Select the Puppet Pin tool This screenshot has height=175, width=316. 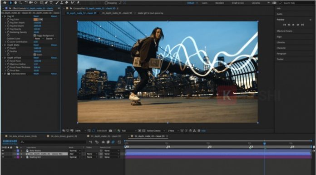point(78,3)
